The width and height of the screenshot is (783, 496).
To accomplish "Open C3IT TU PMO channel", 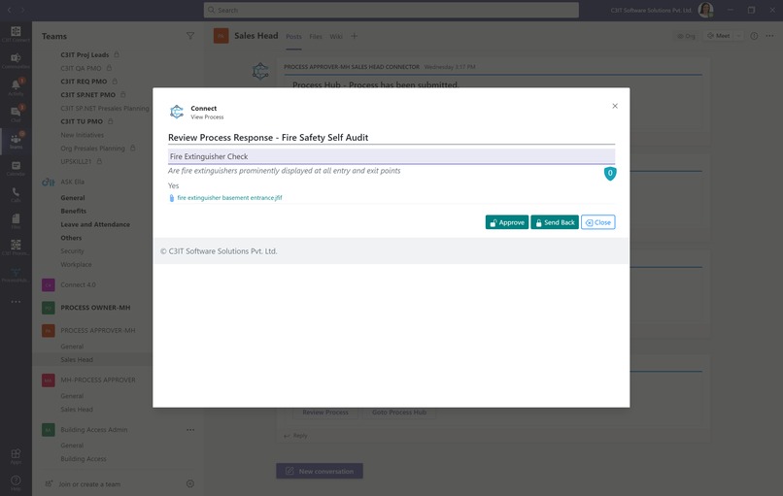I will 82,121.
